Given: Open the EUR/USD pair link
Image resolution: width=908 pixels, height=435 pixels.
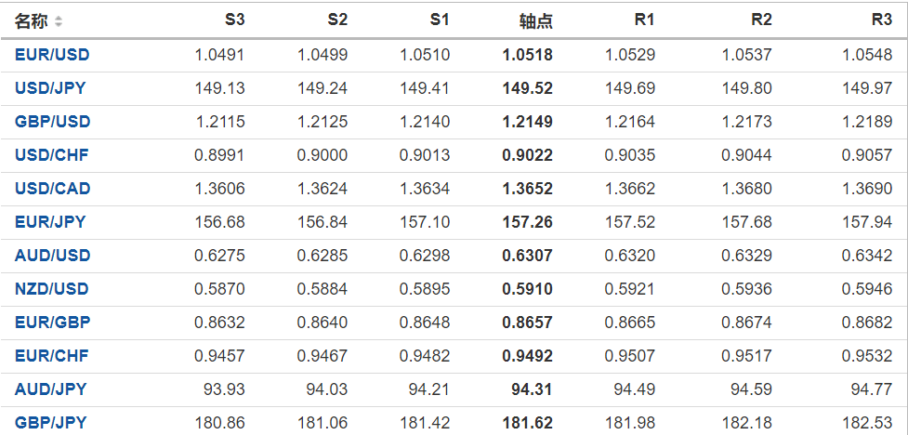Looking at the screenshot, I should click(52, 55).
